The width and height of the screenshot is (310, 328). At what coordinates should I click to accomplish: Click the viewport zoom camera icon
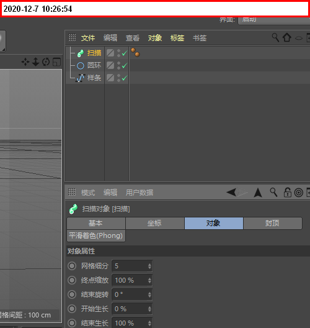point(36,62)
